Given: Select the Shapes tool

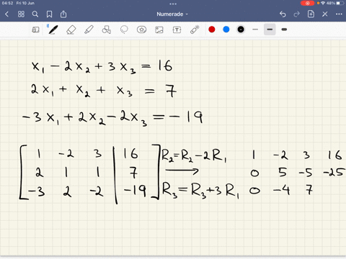Looking at the screenshot, I should (107, 29).
